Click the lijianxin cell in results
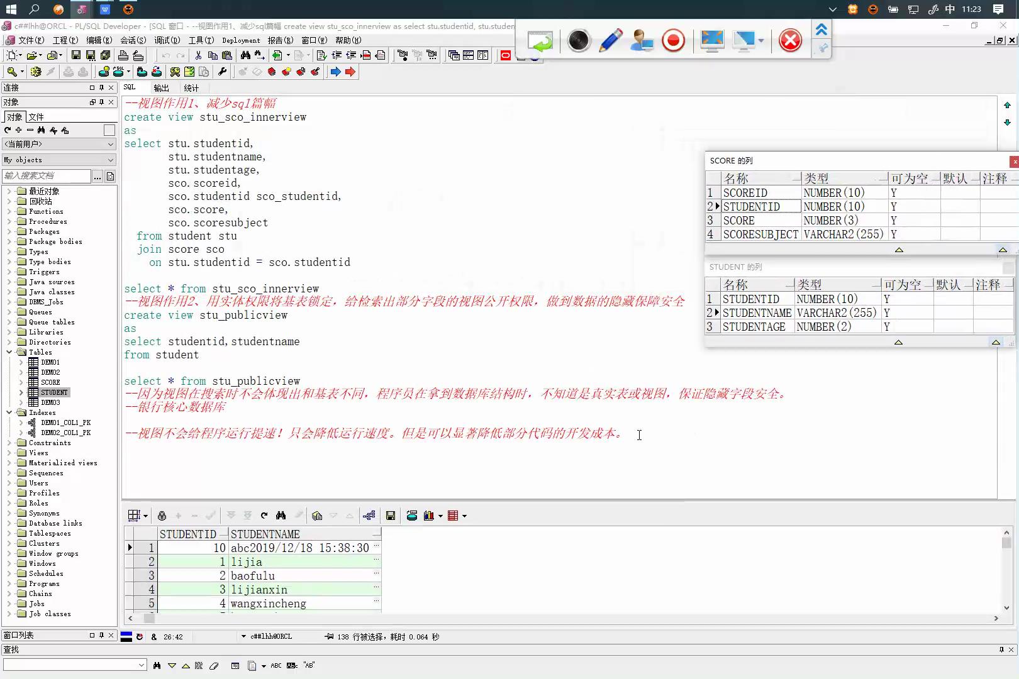The height and width of the screenshot is (679, 1019). pyautogui.click(x=304, y=589)
